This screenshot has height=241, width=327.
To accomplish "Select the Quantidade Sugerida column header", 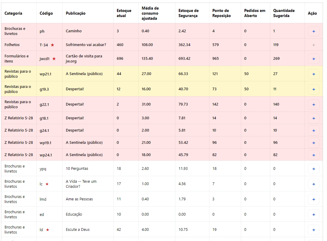I will [x=283, y=13].
